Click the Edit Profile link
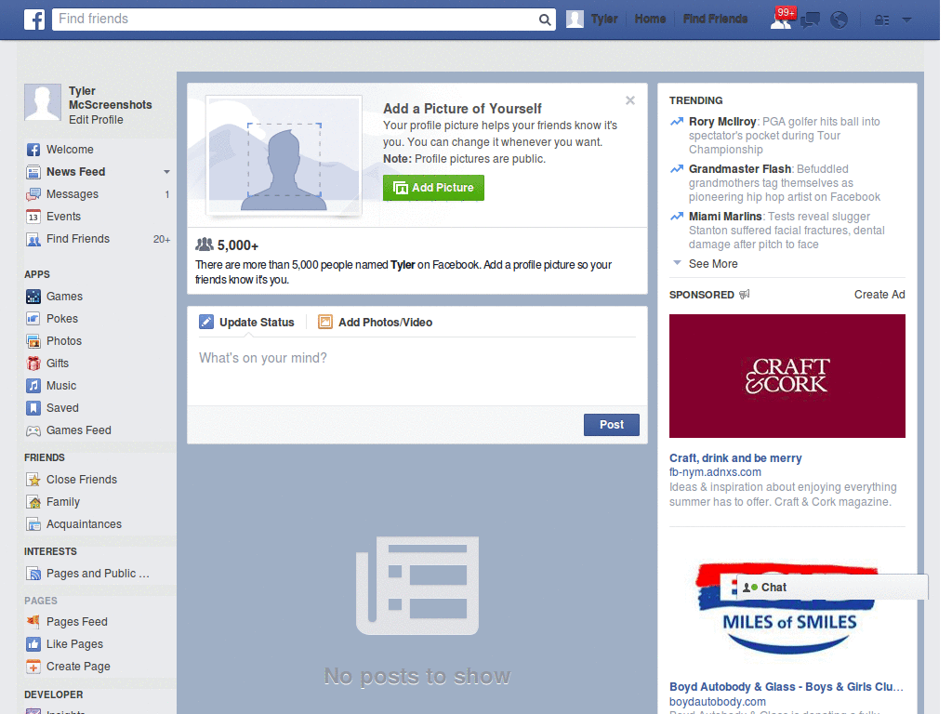 pos(96,120)
